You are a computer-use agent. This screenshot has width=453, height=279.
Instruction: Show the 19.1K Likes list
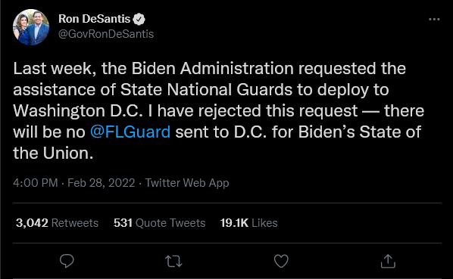pyautogui.click(x=248, y=223)
